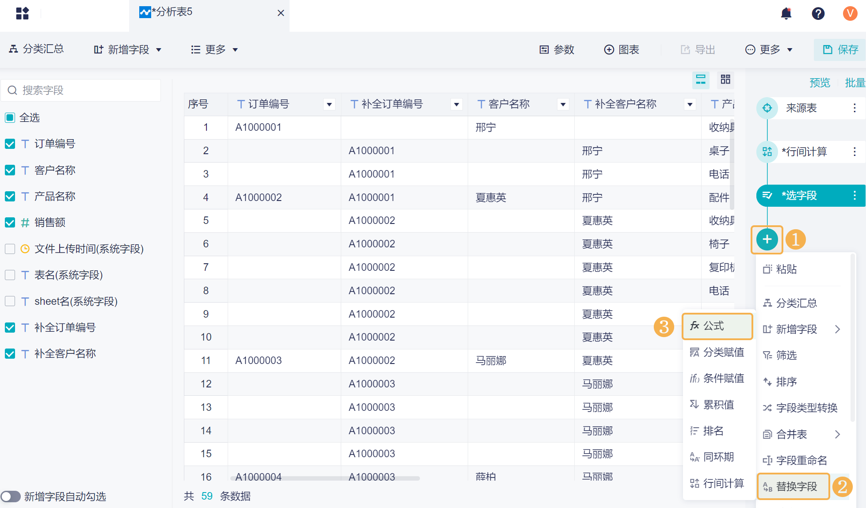
Task: Open 订单编号 column dropdown arrow
Action: coord(329,104)
